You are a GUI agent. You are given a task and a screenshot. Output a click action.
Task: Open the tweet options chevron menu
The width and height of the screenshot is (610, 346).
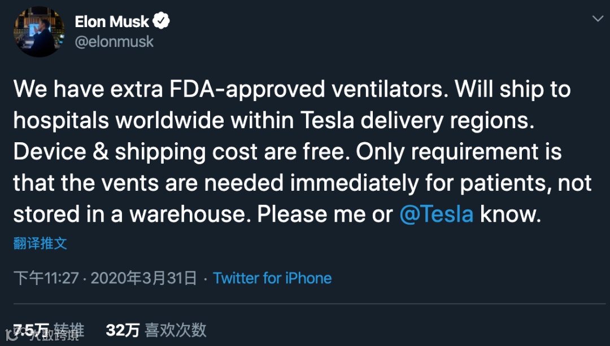(x=597, y=19)
